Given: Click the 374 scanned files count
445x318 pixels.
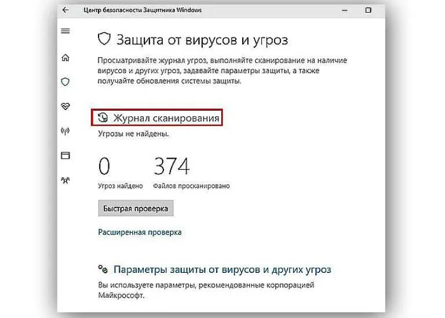Looking at the screenshot, I should (172, 166).
